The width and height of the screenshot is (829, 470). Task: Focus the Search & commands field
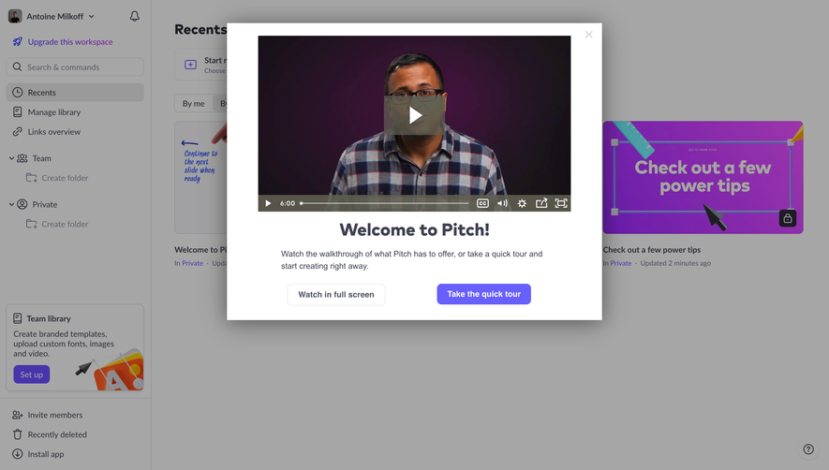[x=75, y=67]
